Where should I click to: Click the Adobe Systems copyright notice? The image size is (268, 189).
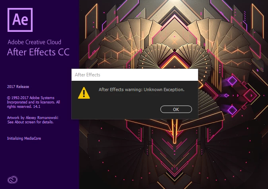[x=33, y=102]
